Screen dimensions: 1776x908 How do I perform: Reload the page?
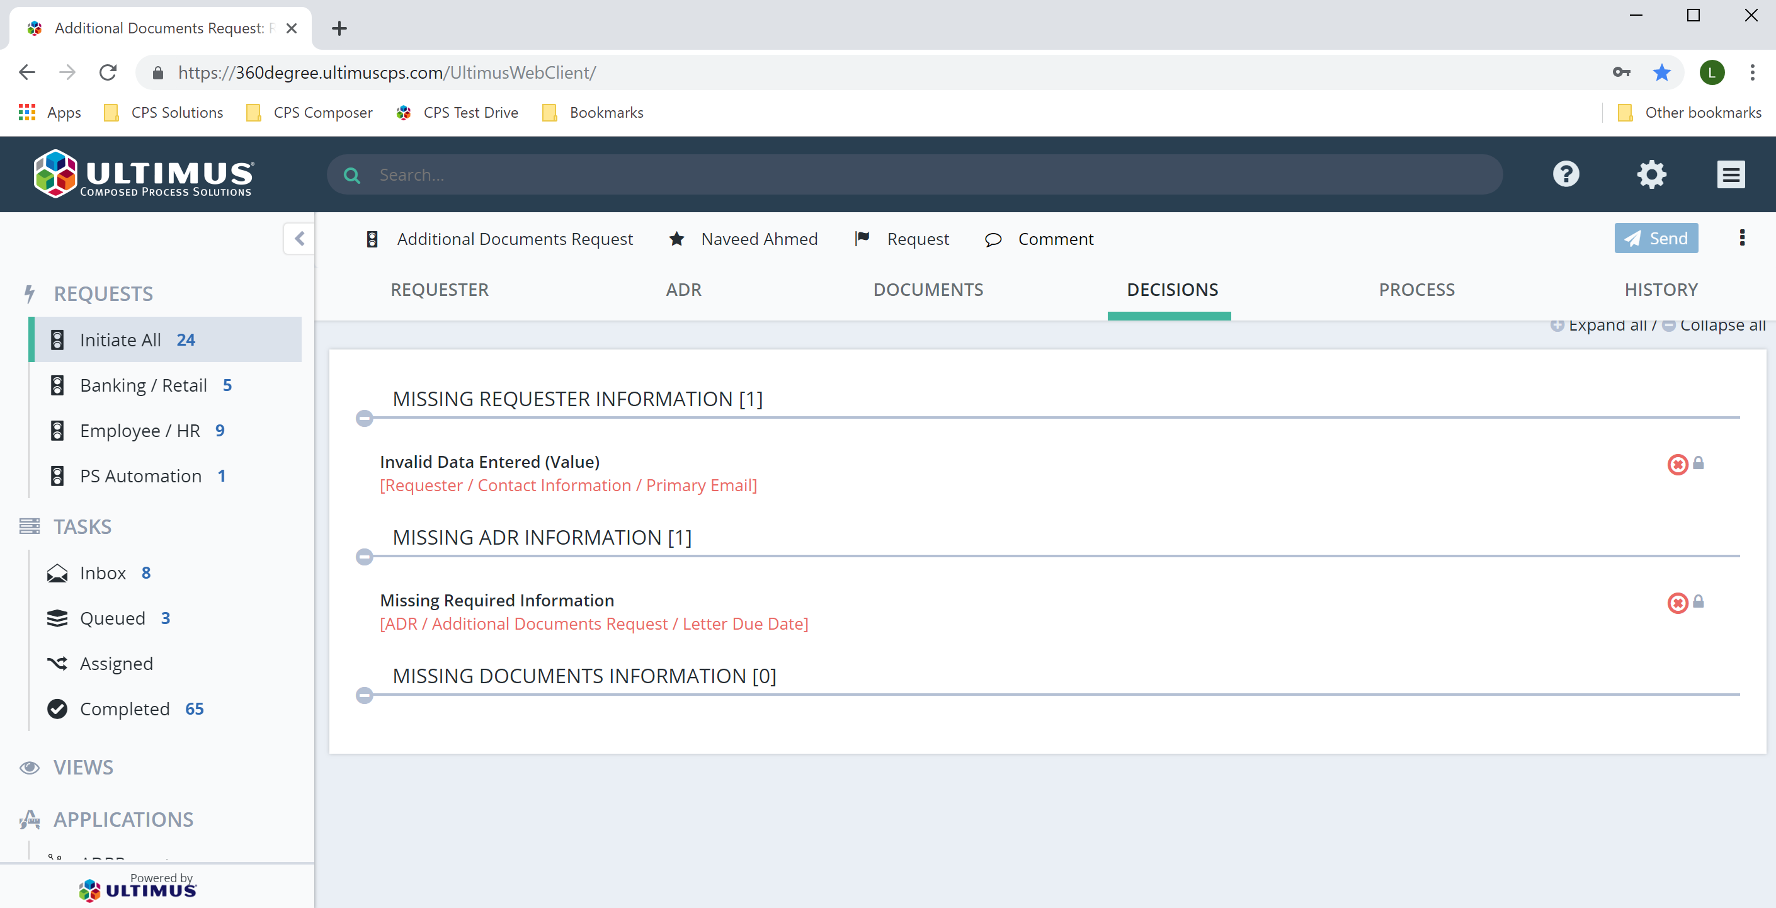(108, 72)
